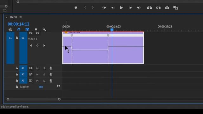Viewport: 203px width, 114px height.
Task: Toggle V1 source patching button
Action: point(10,48)
